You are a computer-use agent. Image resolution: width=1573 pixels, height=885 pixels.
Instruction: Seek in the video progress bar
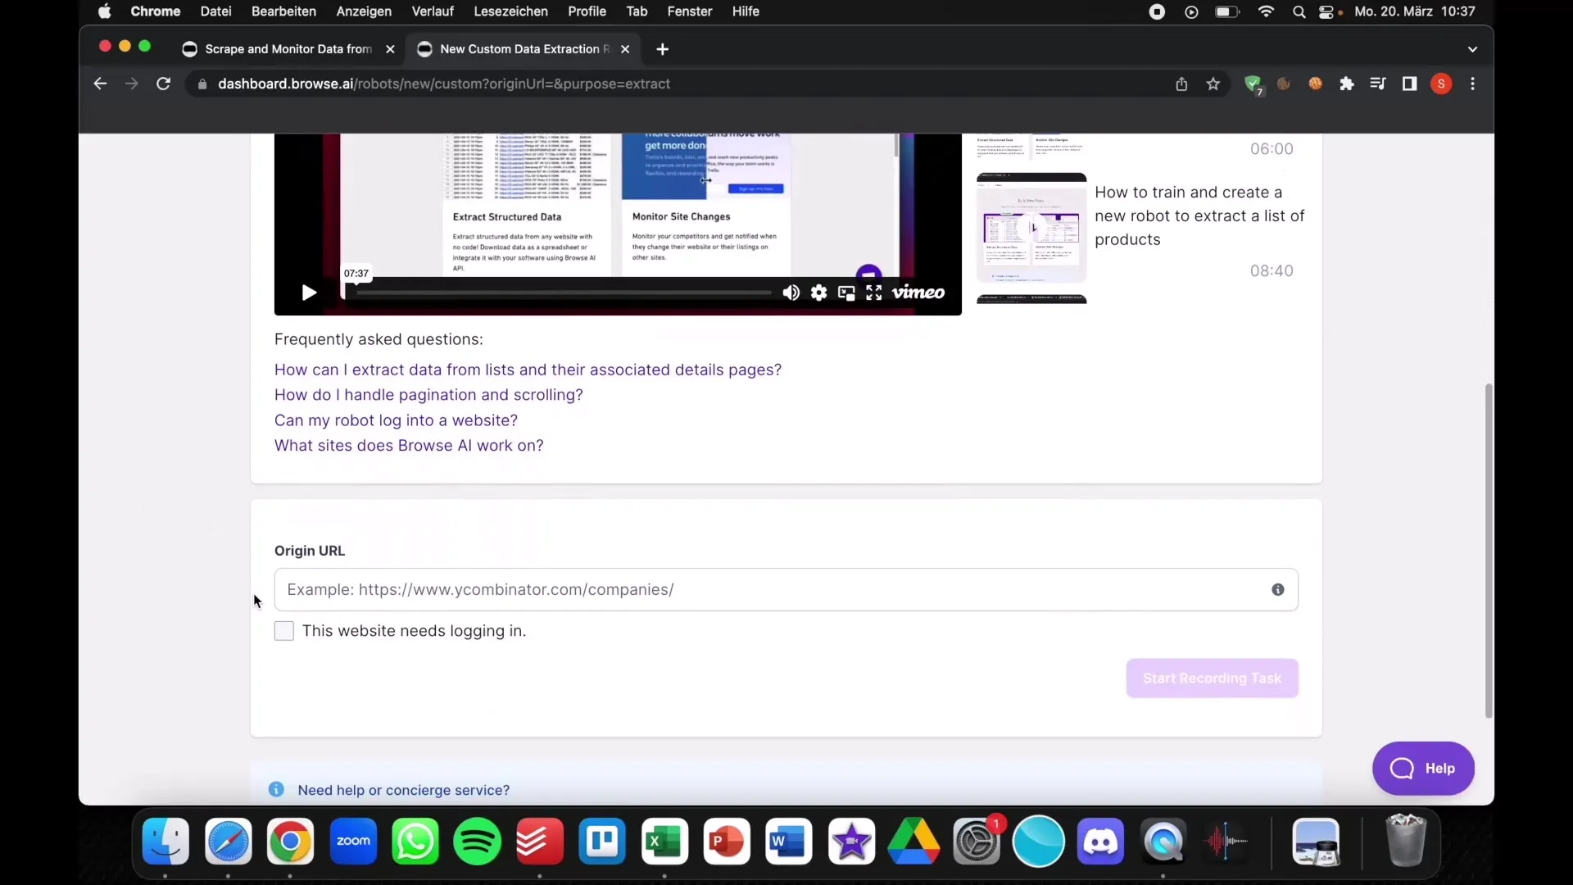pos(557,293)
